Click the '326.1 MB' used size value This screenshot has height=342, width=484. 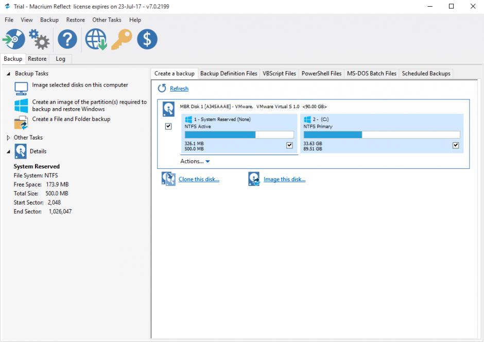click(x=194, y=144)
